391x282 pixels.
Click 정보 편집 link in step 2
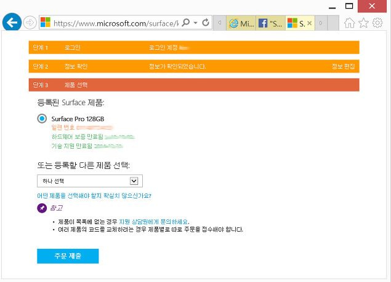[343, 66]
